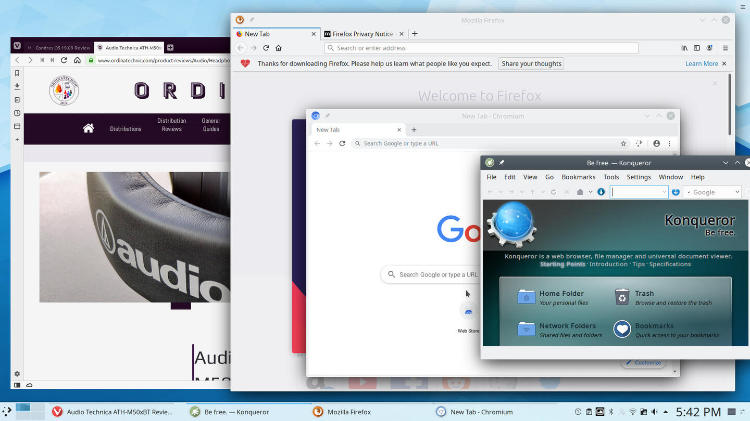
Task: Open Vivaldi notes panel
Action: 17,100
